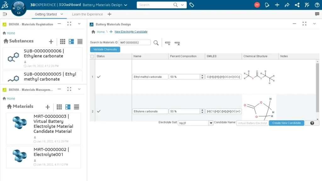Click the add row icon in the toolbar

click(168, 43)
